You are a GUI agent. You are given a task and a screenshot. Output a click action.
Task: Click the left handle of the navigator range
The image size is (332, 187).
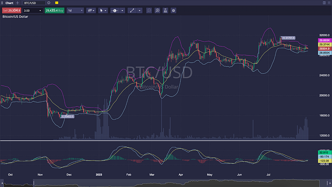click(34, 183)
